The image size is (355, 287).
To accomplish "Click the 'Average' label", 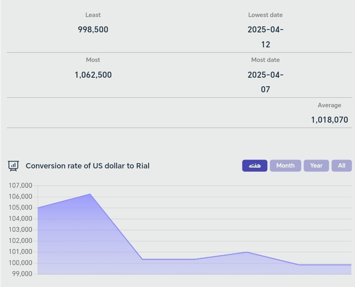I will 329,105.
